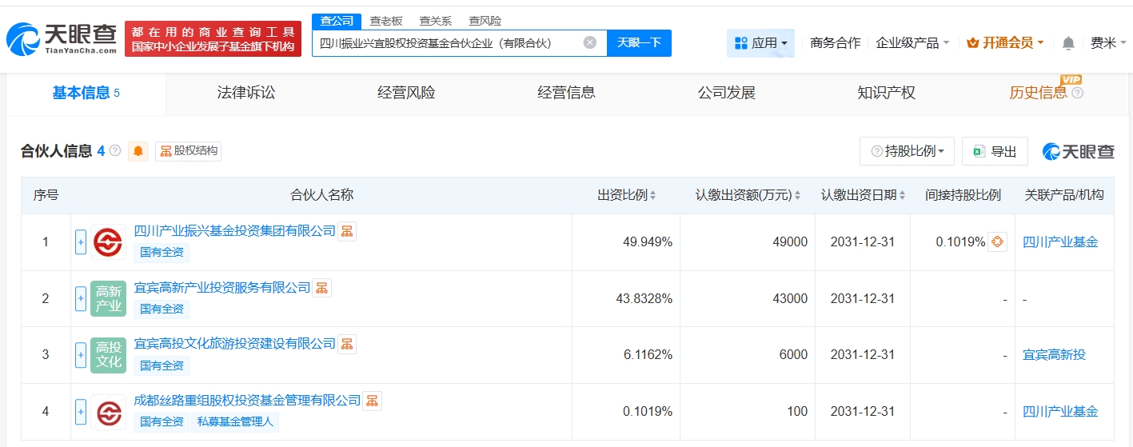Click the 天眼查 logo to go home
Viewport: 1133px width, 447px height.
[62, 38]
